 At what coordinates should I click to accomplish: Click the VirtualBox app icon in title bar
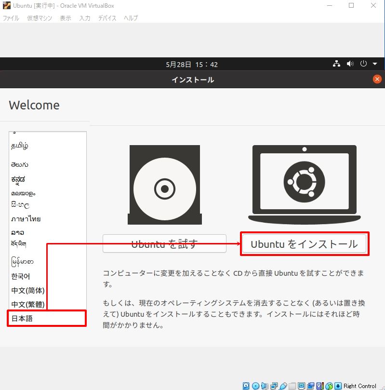click(7, 5)
